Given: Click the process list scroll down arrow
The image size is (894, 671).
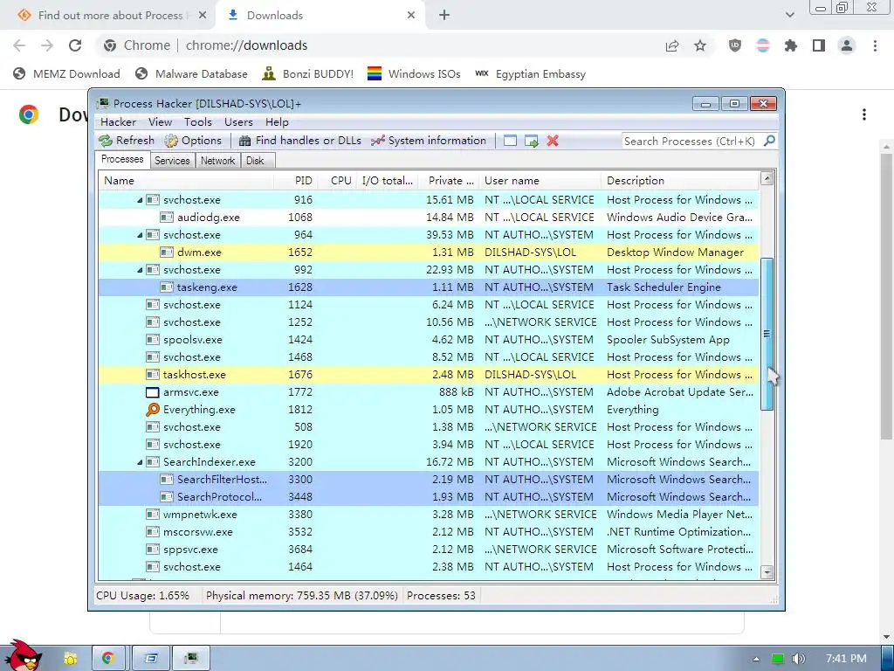Looking at the screenshot, I should [767, 572].
